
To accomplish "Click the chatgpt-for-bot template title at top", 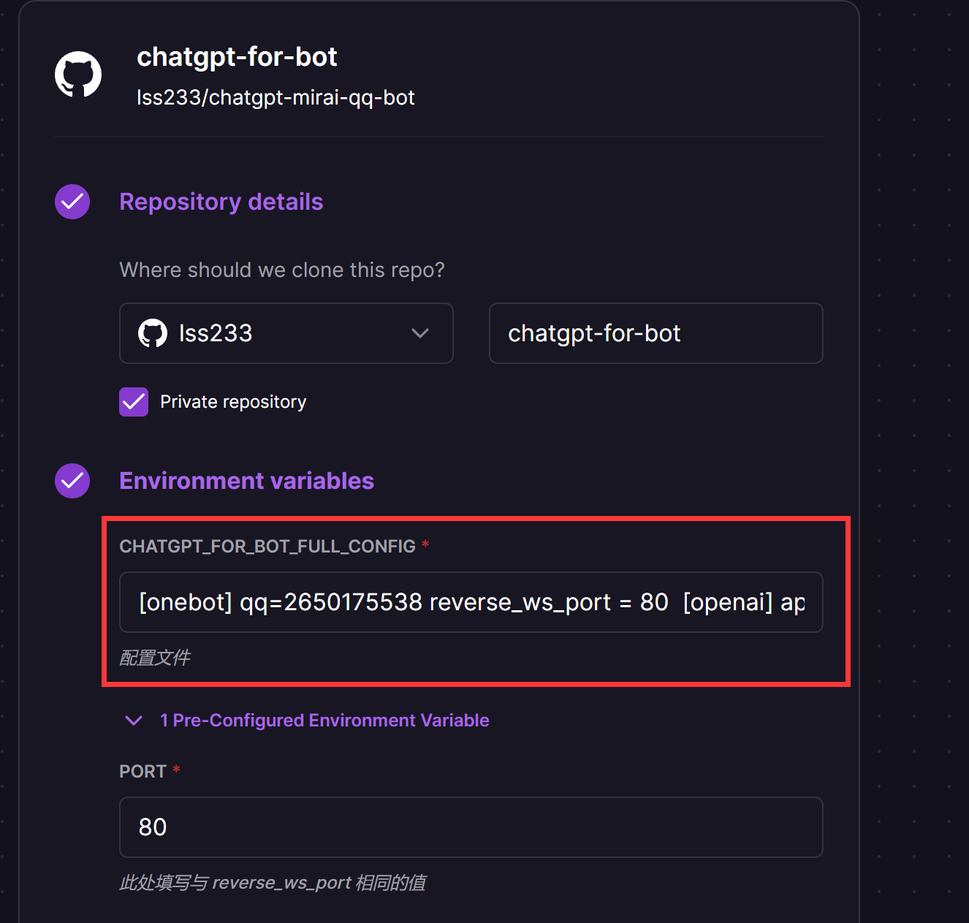I will pyautogui.click(x=237, y=57).
